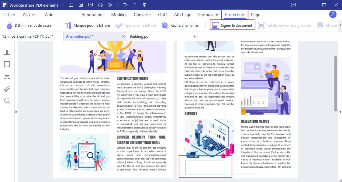Click Signer le document
This screenshot has width=342, height=182.
tap(232, 26)
